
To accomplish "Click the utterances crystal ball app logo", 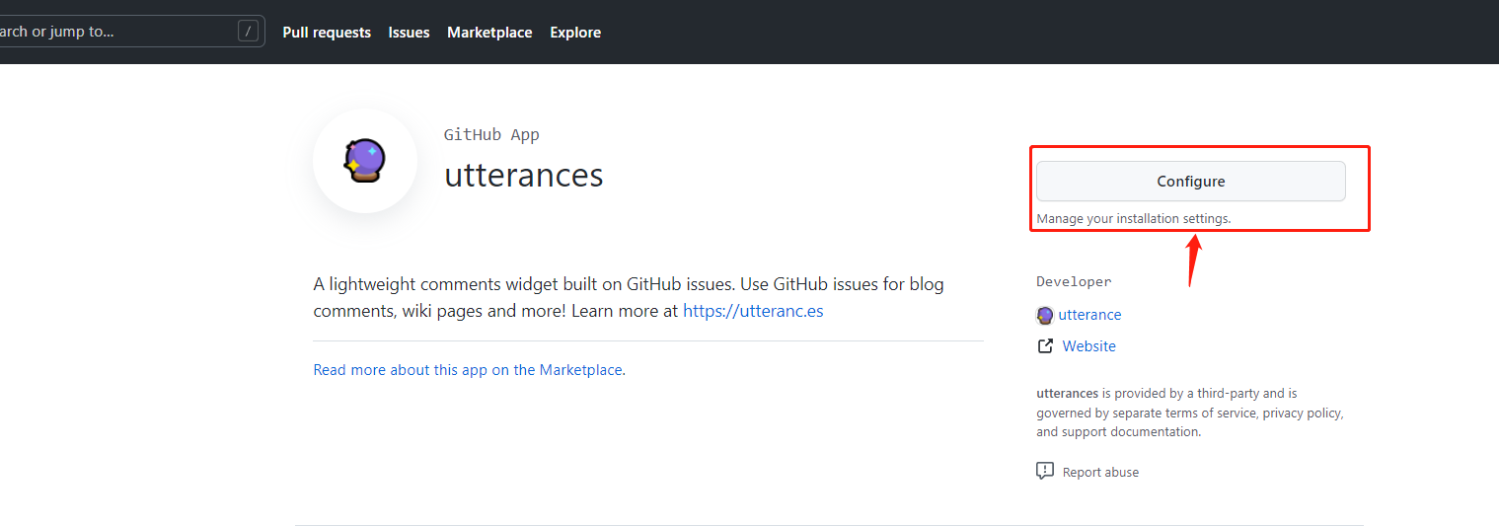I will click(x=364, y=160).
